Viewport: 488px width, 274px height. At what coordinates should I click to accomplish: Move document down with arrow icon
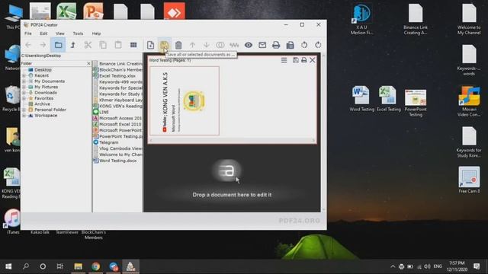click(207, 45)
